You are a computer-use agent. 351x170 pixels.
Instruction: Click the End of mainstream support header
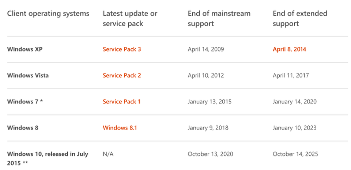pos(219,18)
